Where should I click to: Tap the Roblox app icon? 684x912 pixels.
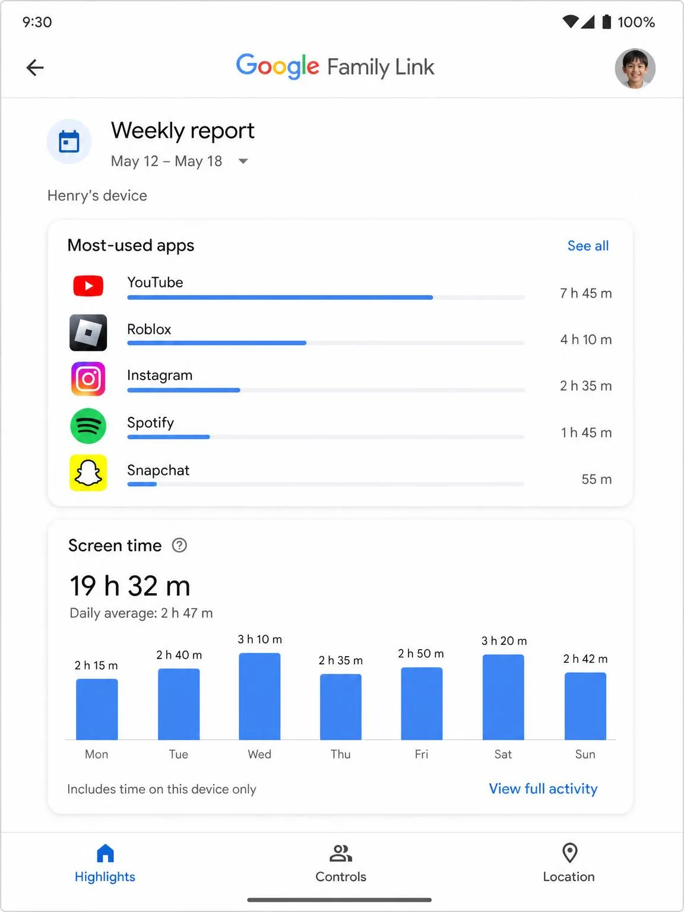[88, 332]
